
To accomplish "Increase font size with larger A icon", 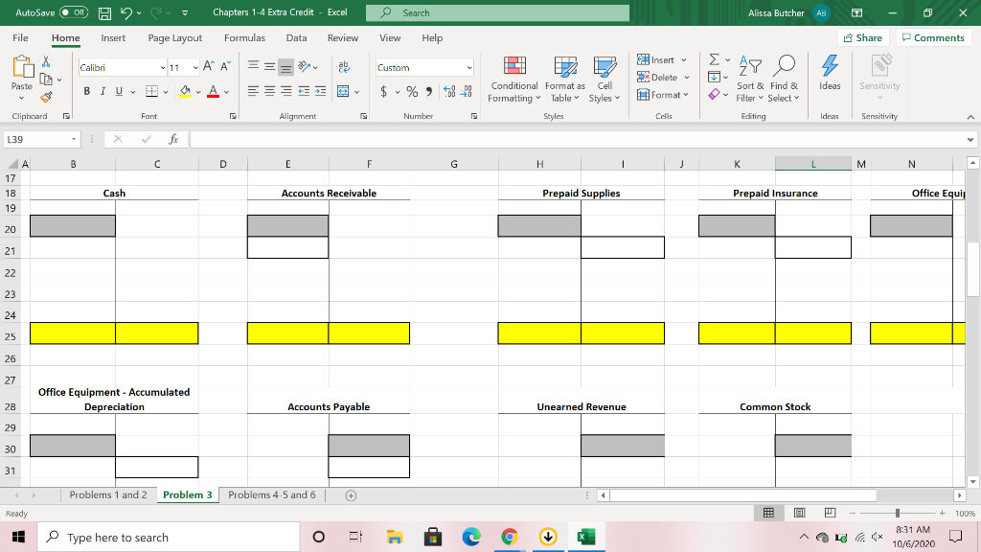I will point(209,67).
